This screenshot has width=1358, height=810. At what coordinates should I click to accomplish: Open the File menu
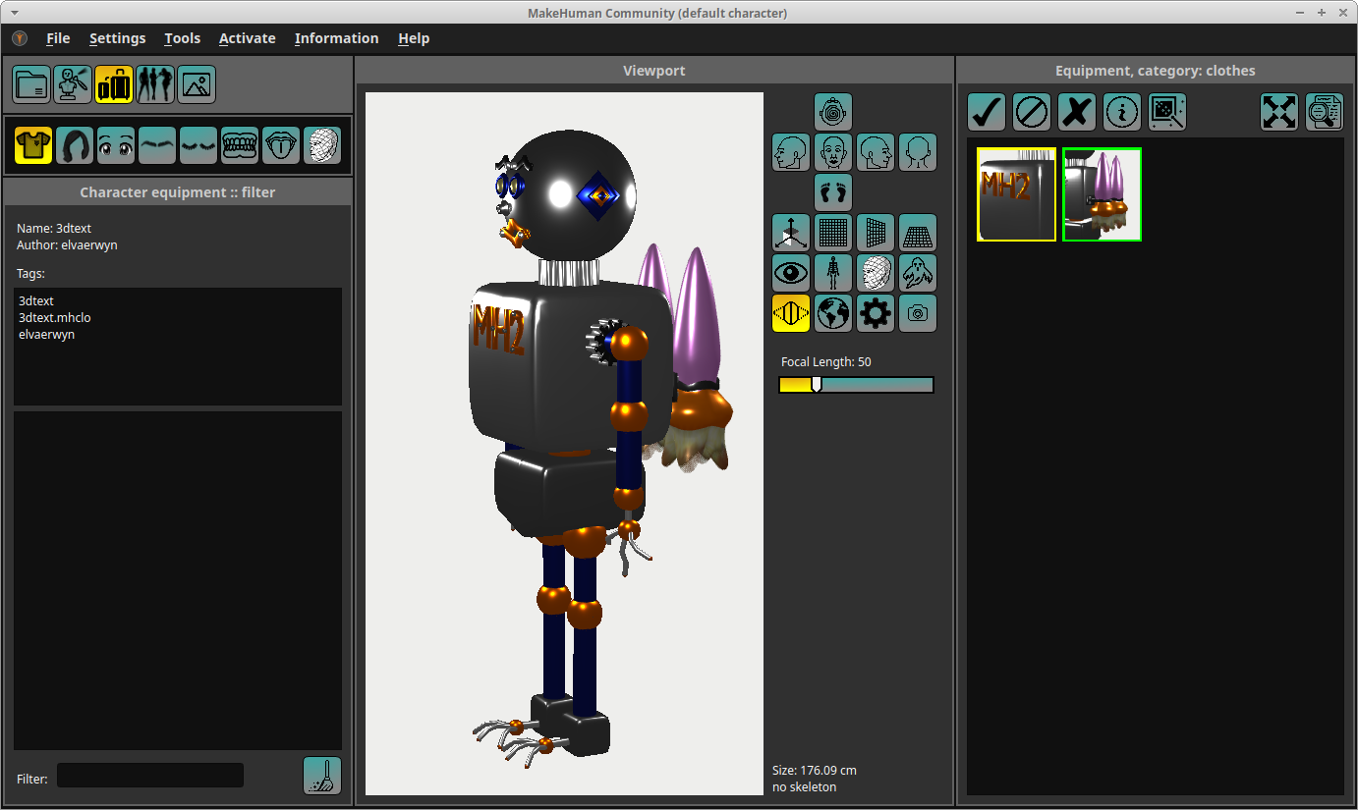pos(58,38)
